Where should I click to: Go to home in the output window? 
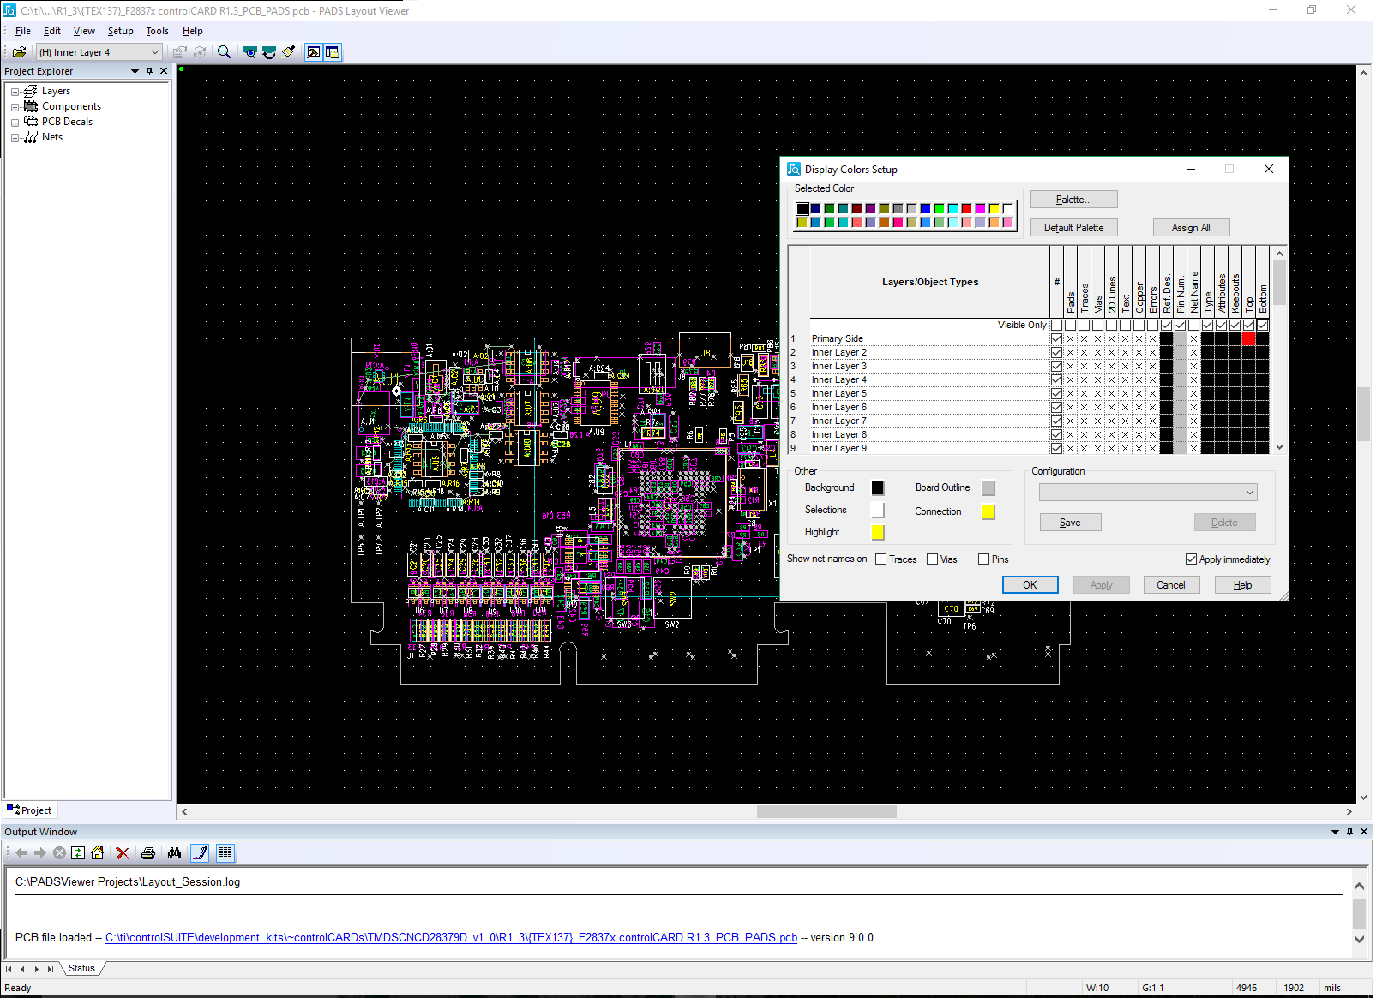coord(97,852)
